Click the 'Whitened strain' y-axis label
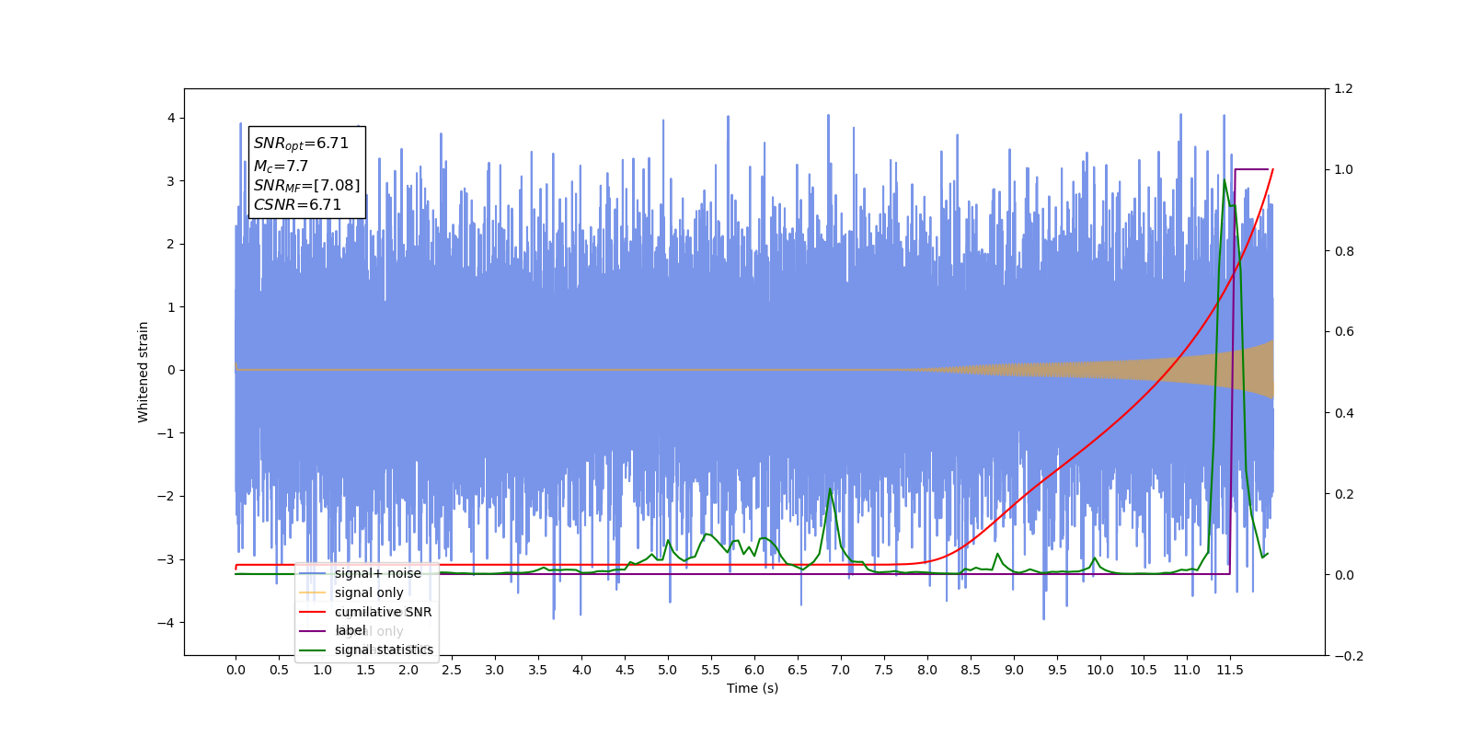The width and height of the screenshot is (1472, 736). click(x=143, y=372)
